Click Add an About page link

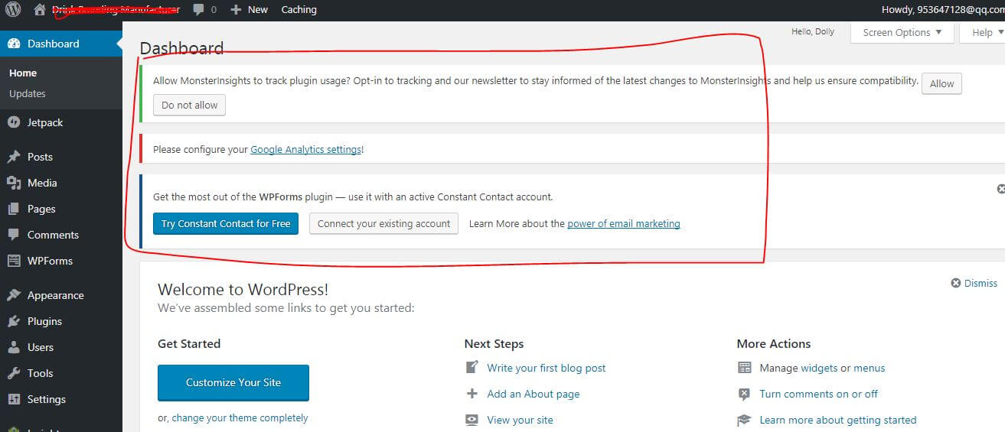tap(533, 394)
